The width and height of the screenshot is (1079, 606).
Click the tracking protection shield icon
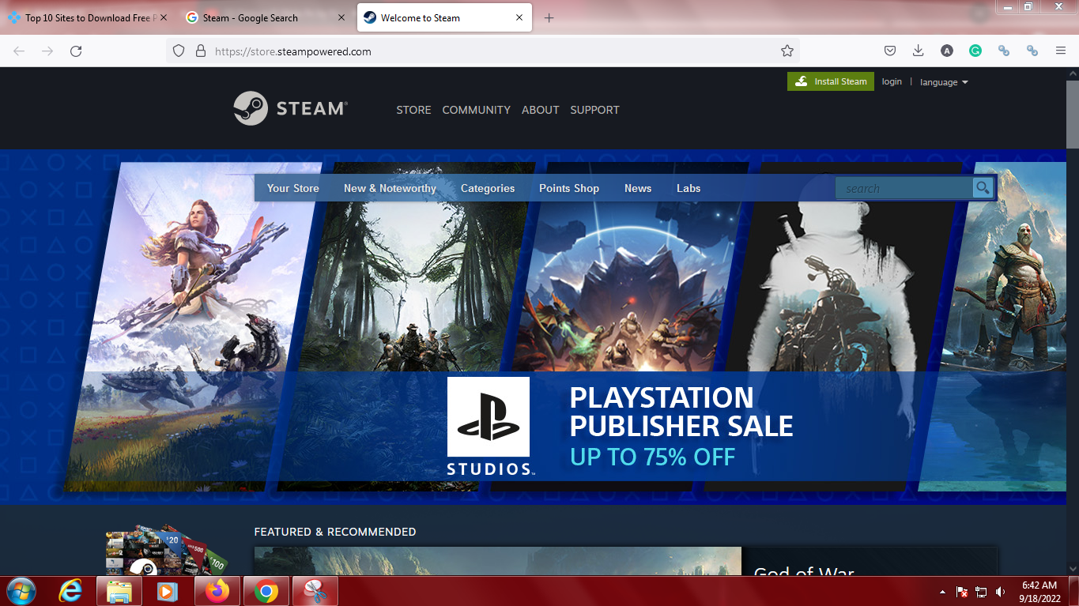pyautogui.click(x=179, y=51)
